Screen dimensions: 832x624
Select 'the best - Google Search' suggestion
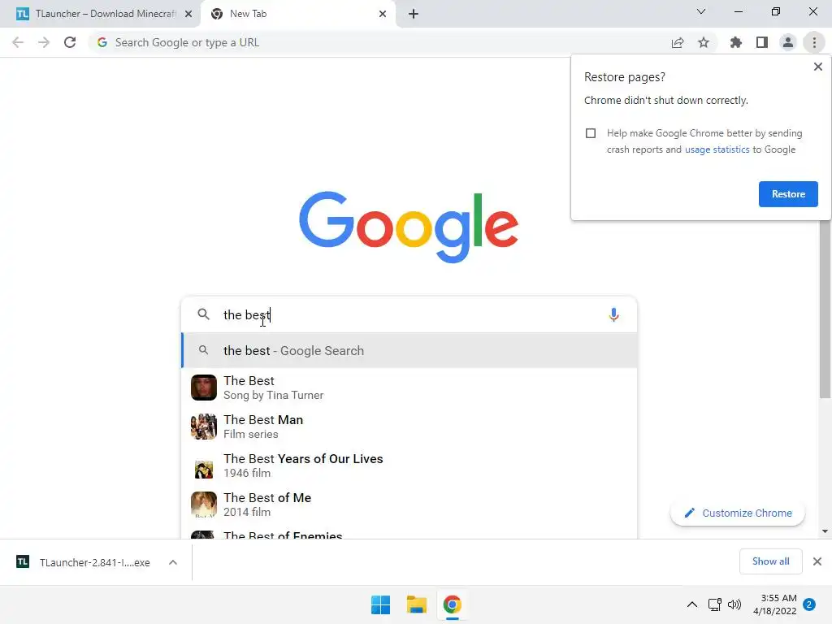409,351
